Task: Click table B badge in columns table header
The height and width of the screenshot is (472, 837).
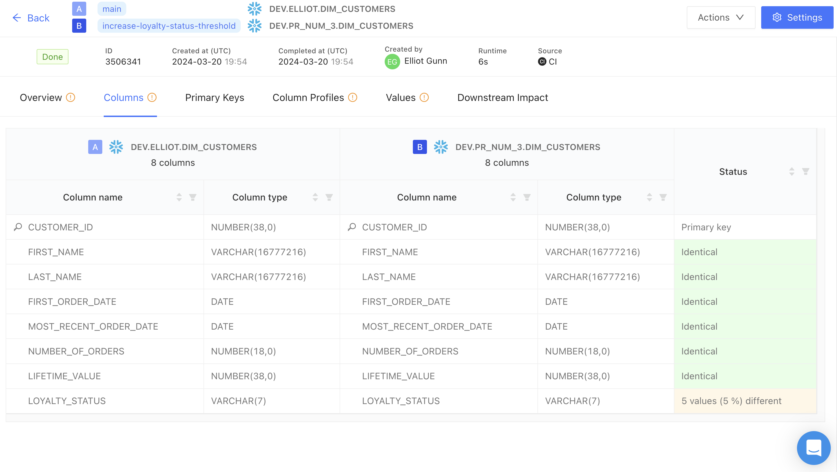Action: [419, 147]
